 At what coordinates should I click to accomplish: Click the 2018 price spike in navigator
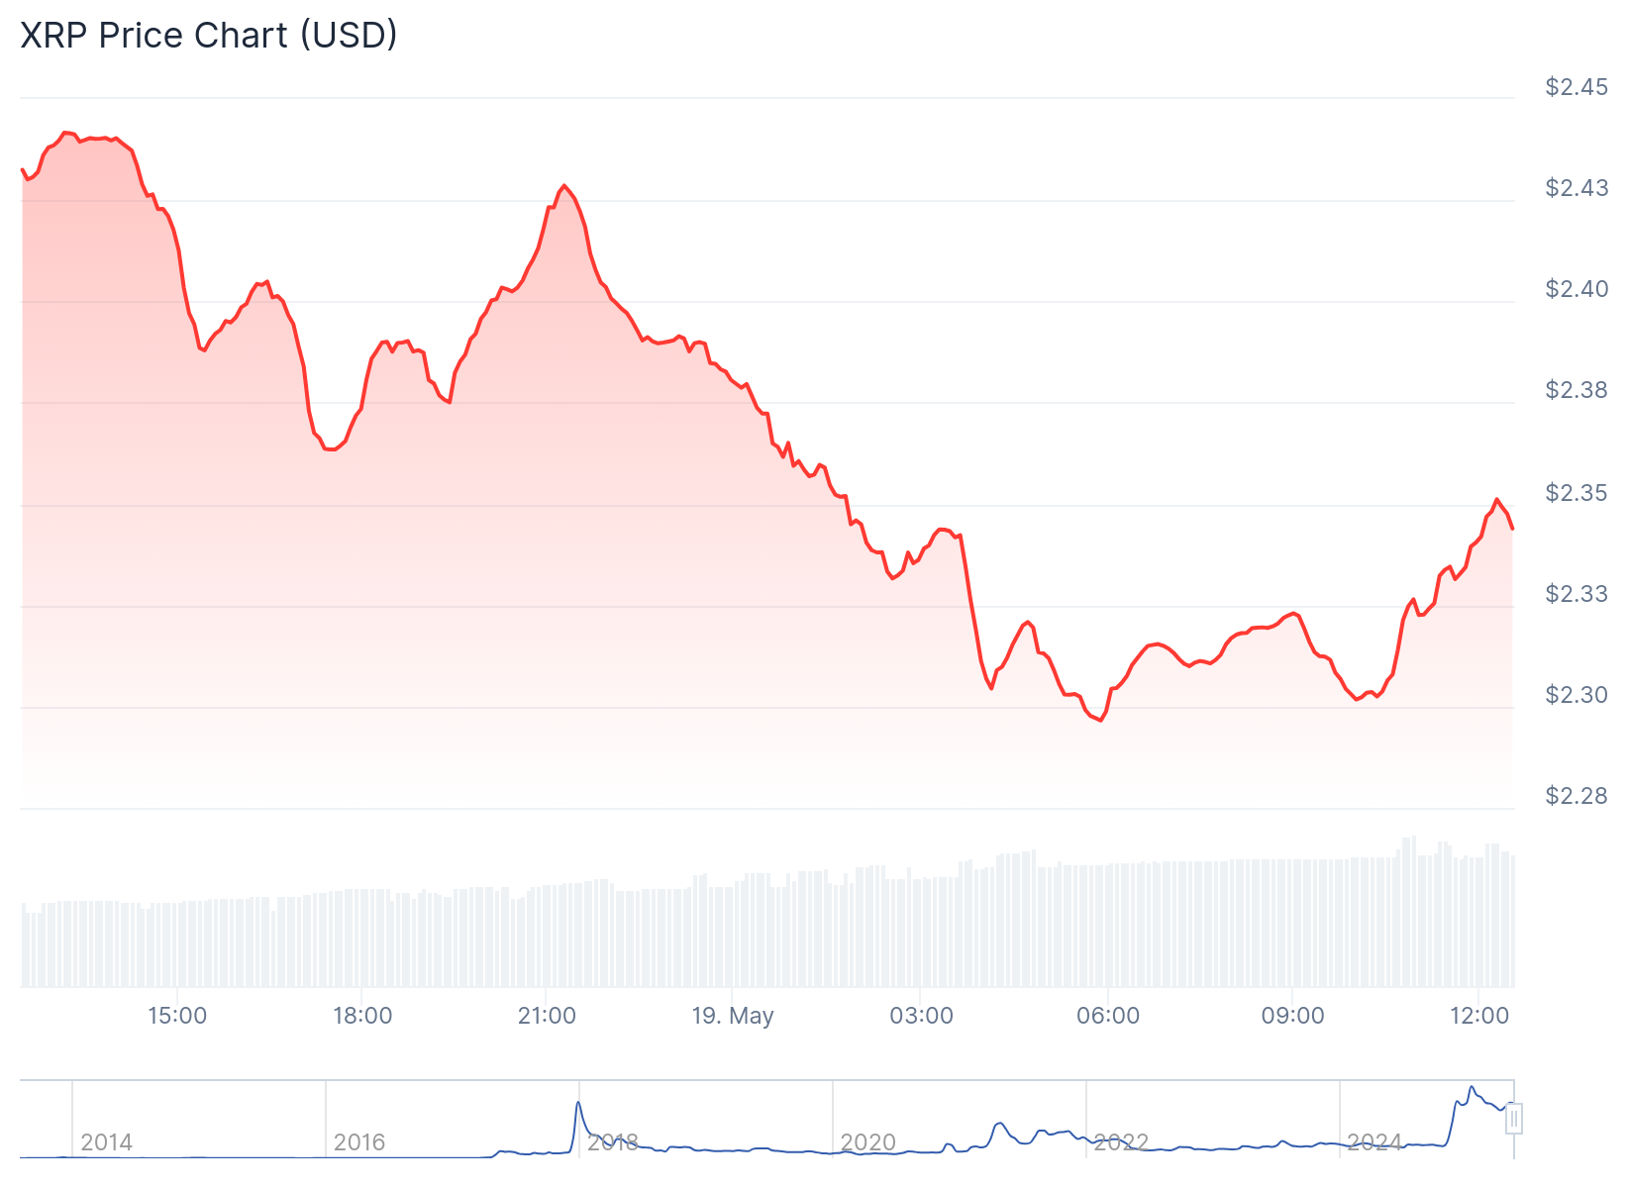point(578,1105)
